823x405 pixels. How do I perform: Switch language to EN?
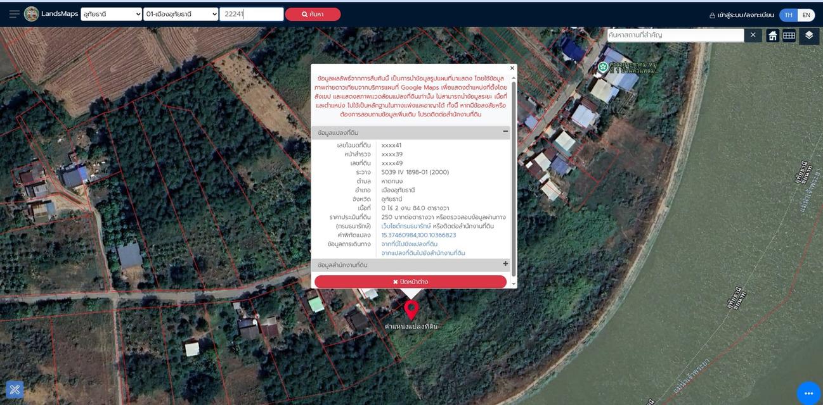tap(806, 15)
